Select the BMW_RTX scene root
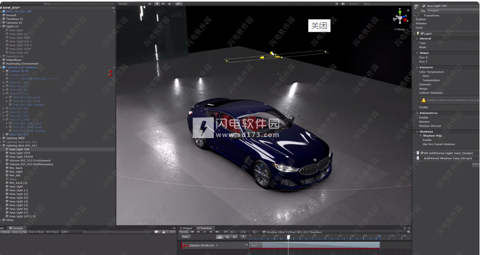 pos(11,7)
